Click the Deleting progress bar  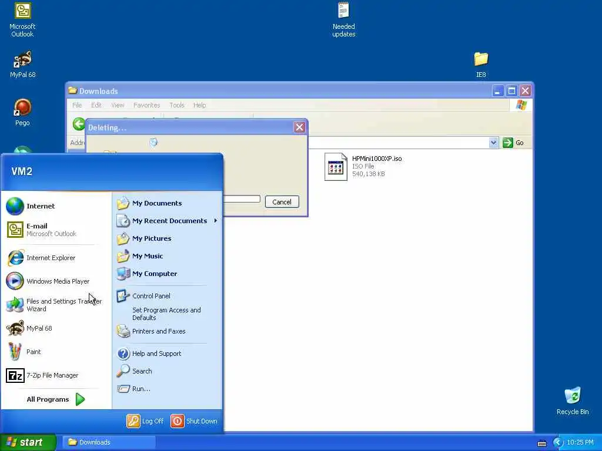[242, 198]
